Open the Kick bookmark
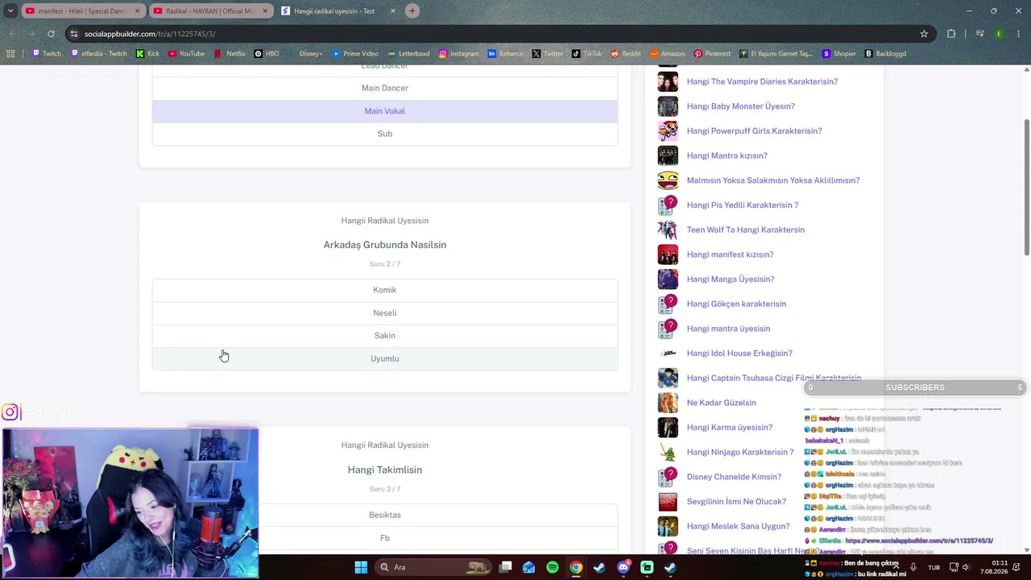 tap(147, 54)
